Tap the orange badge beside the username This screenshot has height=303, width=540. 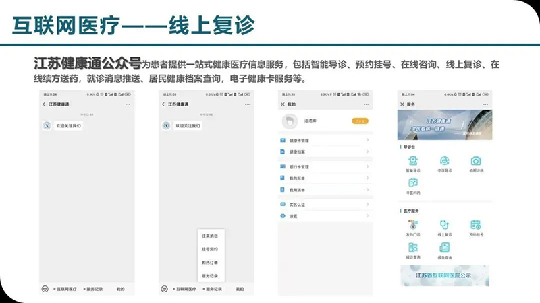360,121
